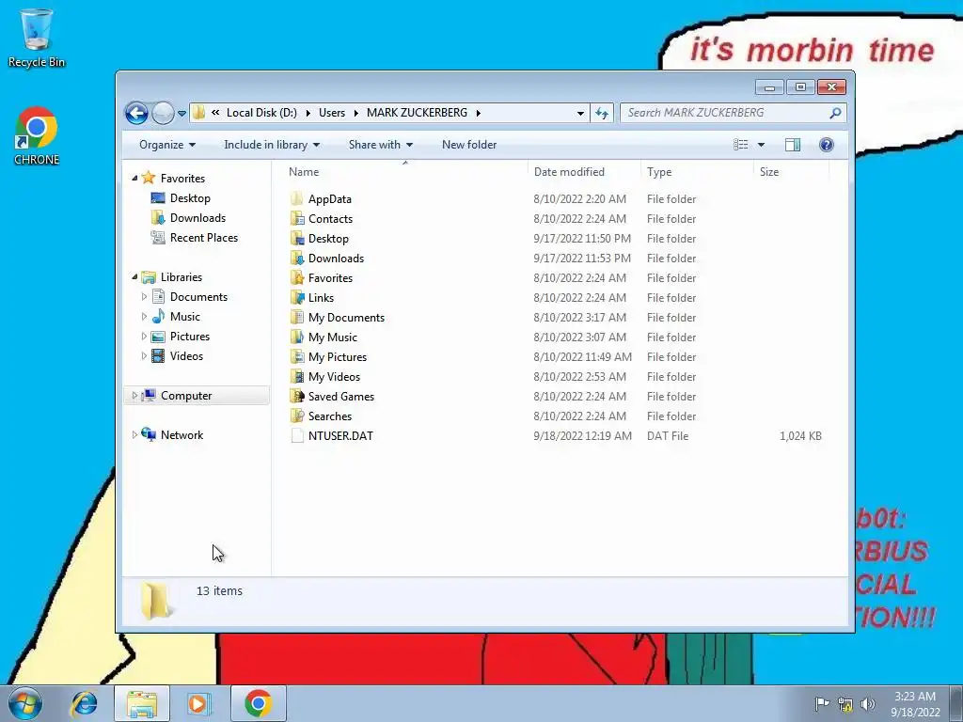Open Help via question mark icon
963x722 pixels.
tap(826, 145)
